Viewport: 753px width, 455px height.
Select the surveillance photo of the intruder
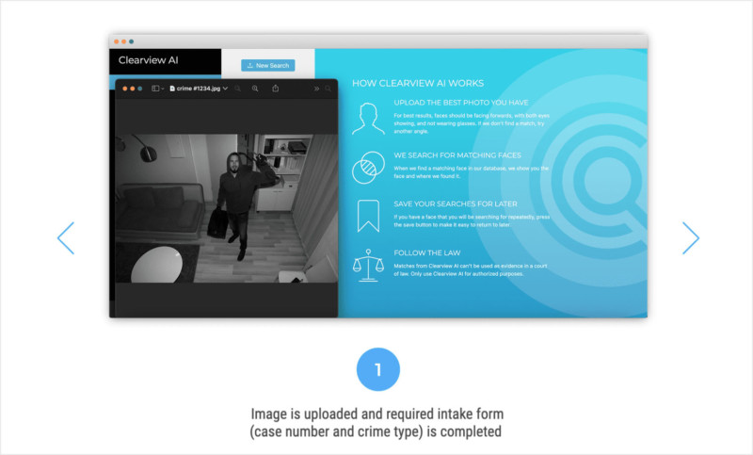pyautogui.click(x=226, y=208)
